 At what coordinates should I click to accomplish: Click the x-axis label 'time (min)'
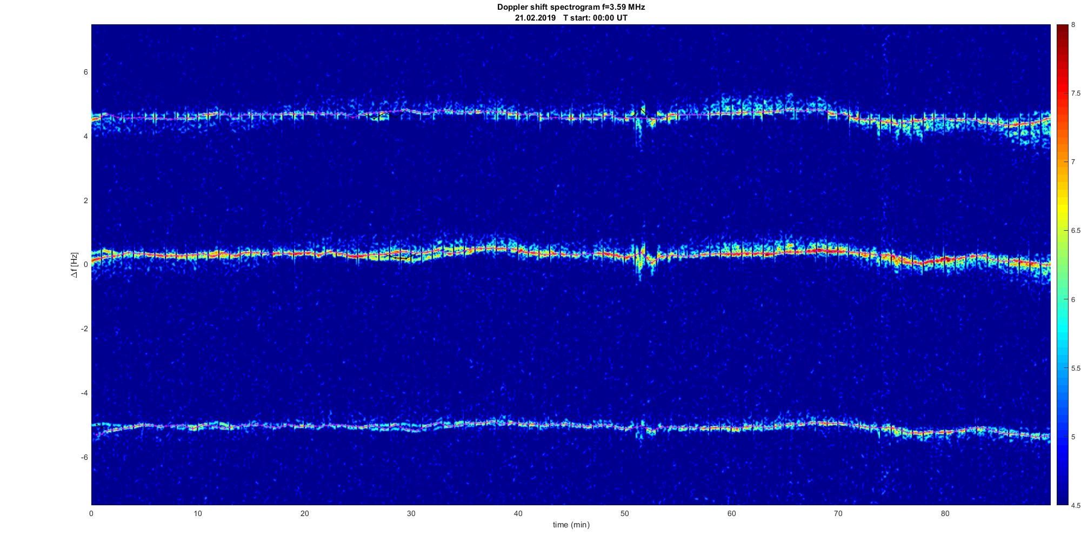click(571, 525)
